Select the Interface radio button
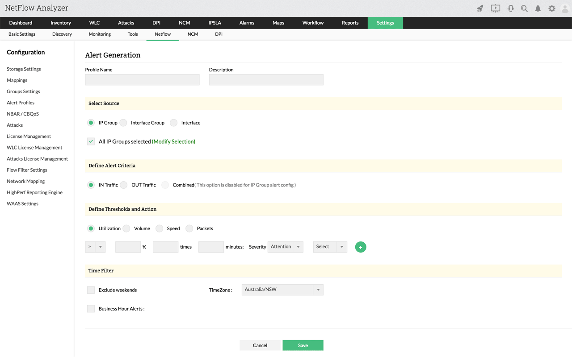572x357 pixels. pyautogui.click(x=174, y=123)
